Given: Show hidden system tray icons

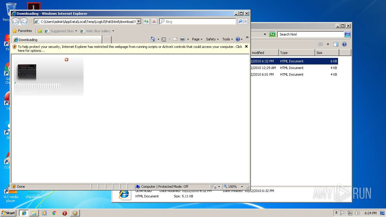Looking at the screenshot, I should (336, 213).
